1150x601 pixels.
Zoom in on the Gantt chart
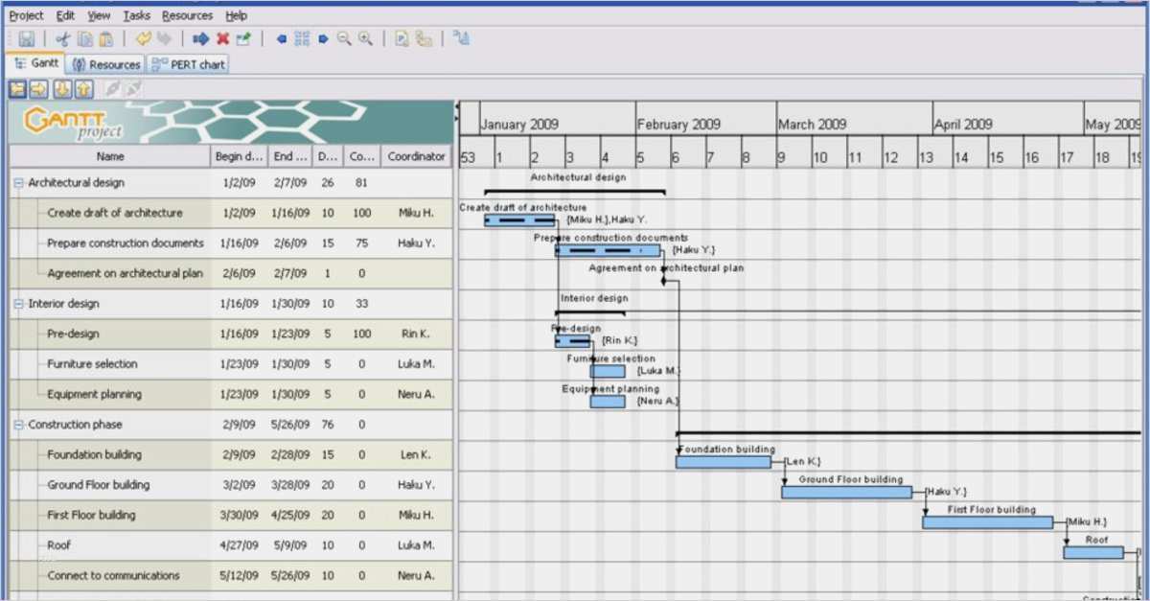click(x=365, y=39)
